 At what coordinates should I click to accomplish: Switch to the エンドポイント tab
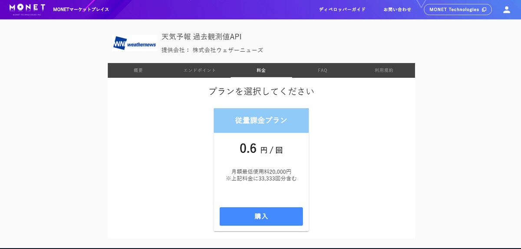pyautogui.click(x=200, y=70)
